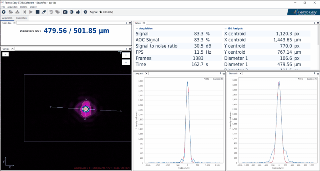Image resolution: width=320 pixels, height=171 pixels.
Task: Take a snapshot with the camera icon
Action: [x=65, y=12]
